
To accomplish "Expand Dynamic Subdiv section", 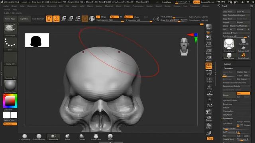I will (x=230, y=100).
